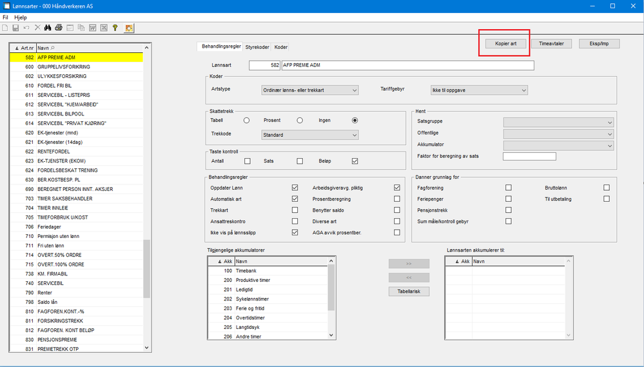Click the Excel export toolbar icon
Viewport: 644px width, 367px height.
104,28
